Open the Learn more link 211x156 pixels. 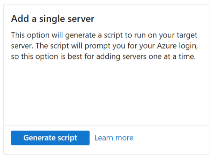114,138
